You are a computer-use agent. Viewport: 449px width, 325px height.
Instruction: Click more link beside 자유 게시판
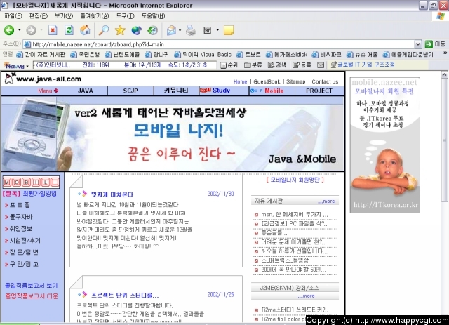[326, 201]
